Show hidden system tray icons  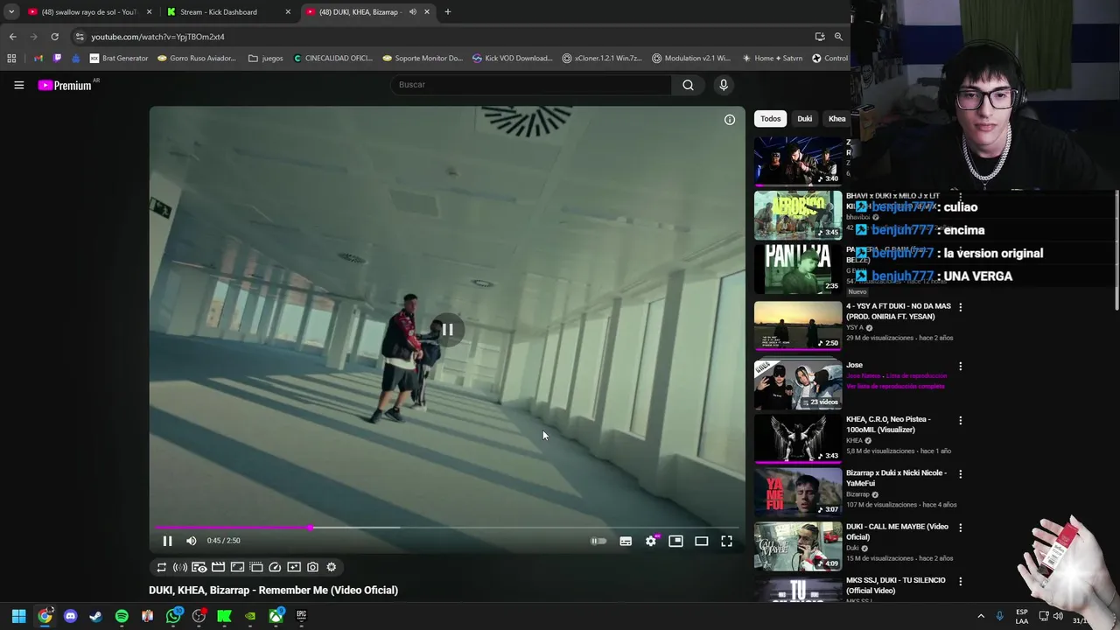[980, 616]
